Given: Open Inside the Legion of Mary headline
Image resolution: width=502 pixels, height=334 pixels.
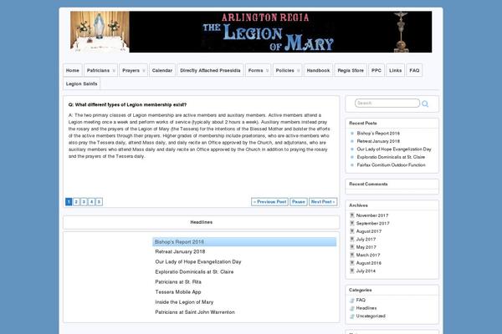Looking at the screenshot, I should click(x=184, y=302).
